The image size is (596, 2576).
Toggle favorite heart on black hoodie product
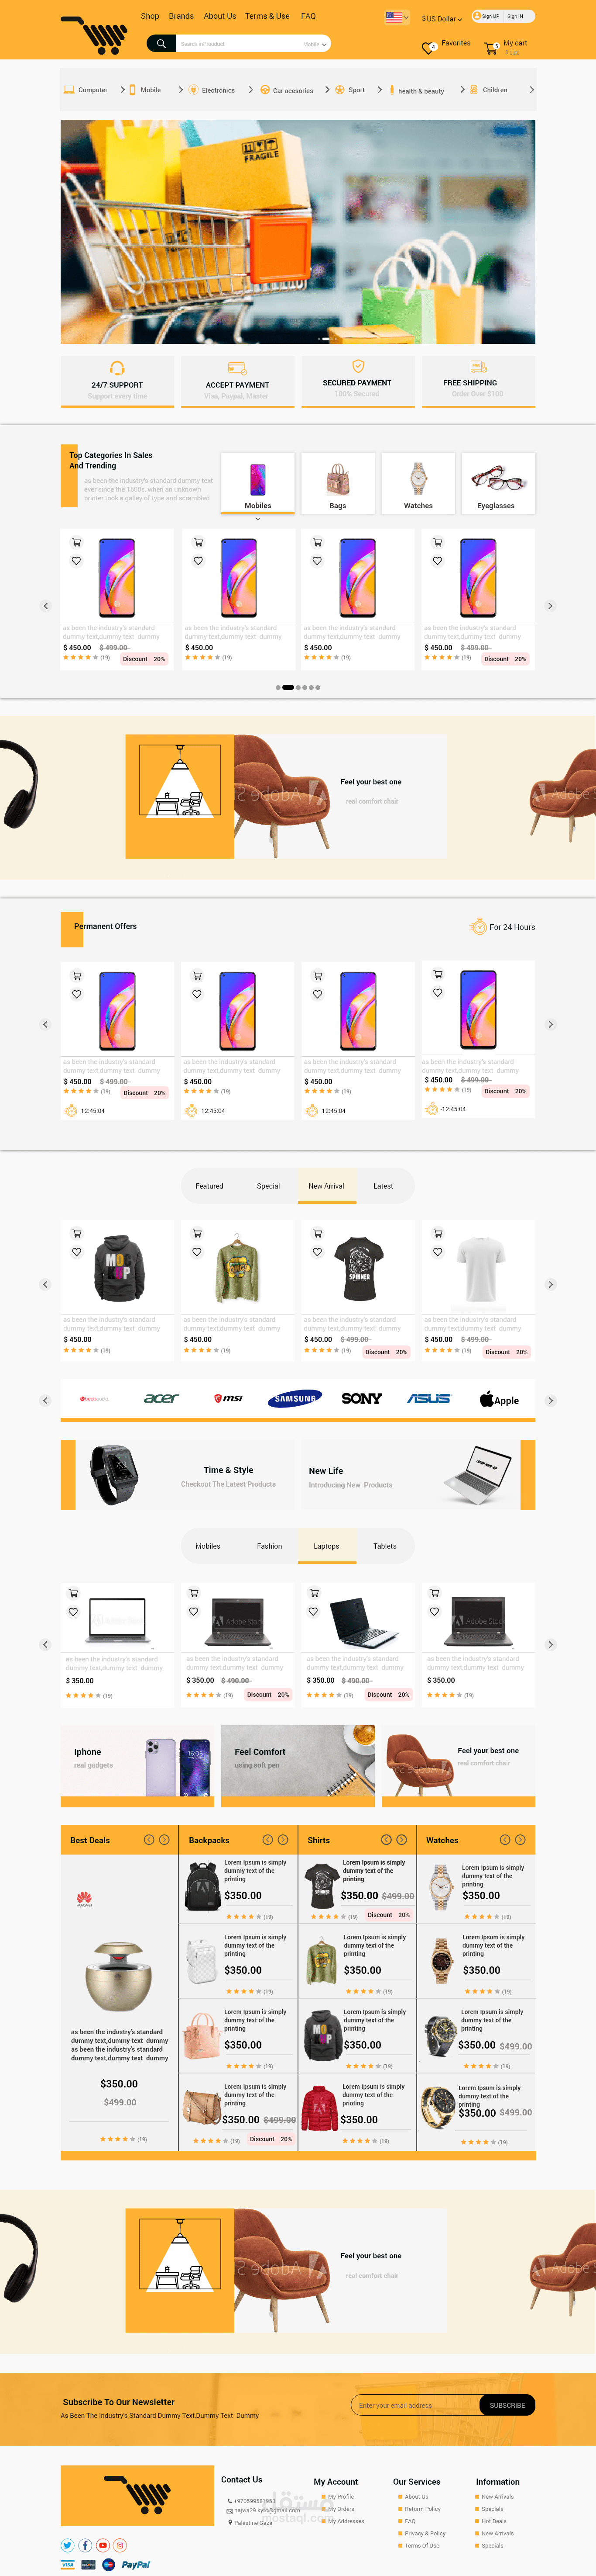77,1252
